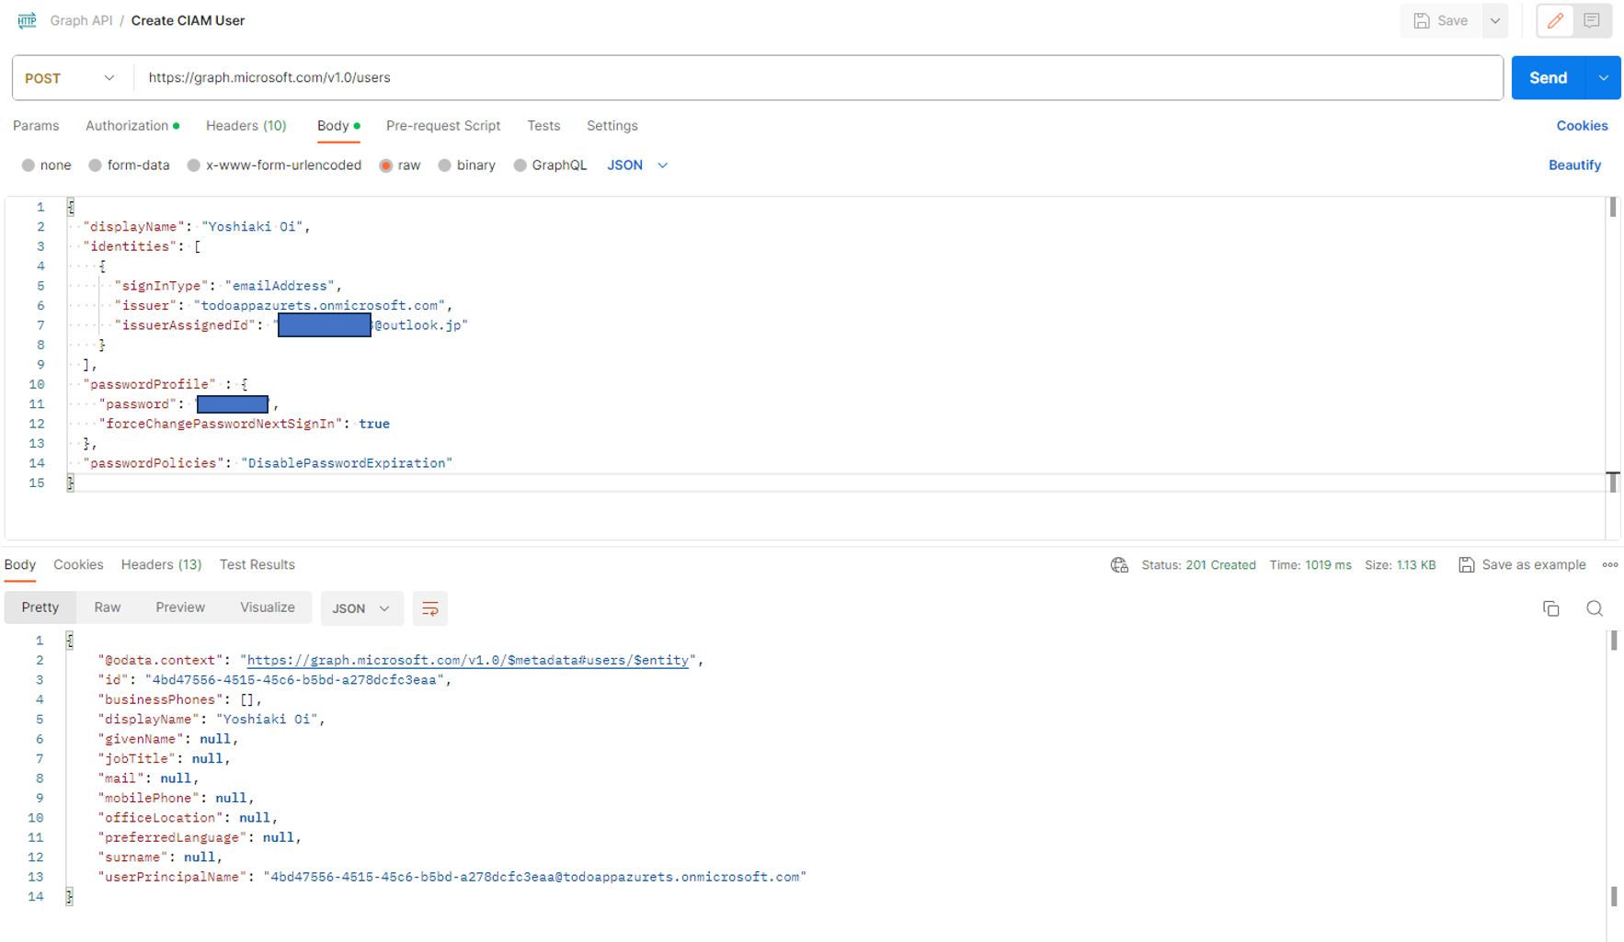Screen dimensions: 1624x942
Task: Click the network globe icon near Status
Action: (1119, 565)
